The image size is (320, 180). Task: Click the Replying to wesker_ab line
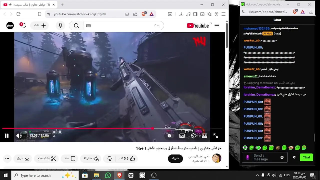pos(269,83)
